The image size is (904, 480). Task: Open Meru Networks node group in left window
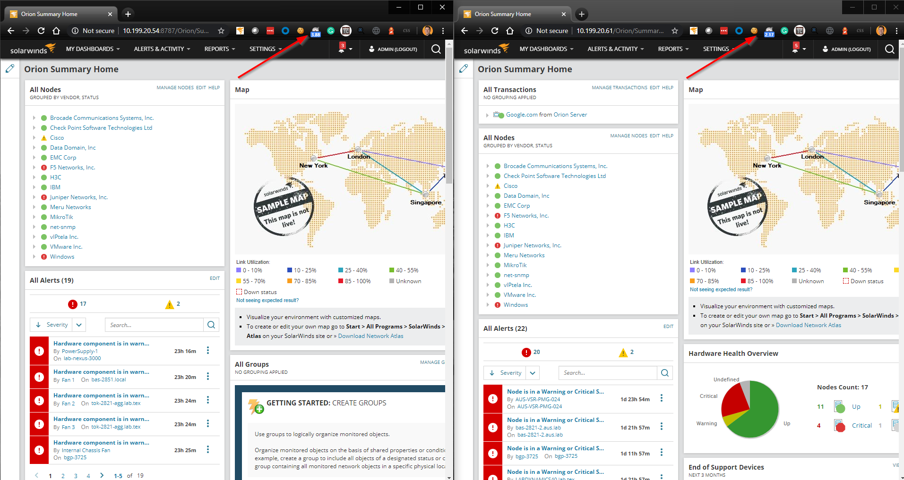pos(70,207)
